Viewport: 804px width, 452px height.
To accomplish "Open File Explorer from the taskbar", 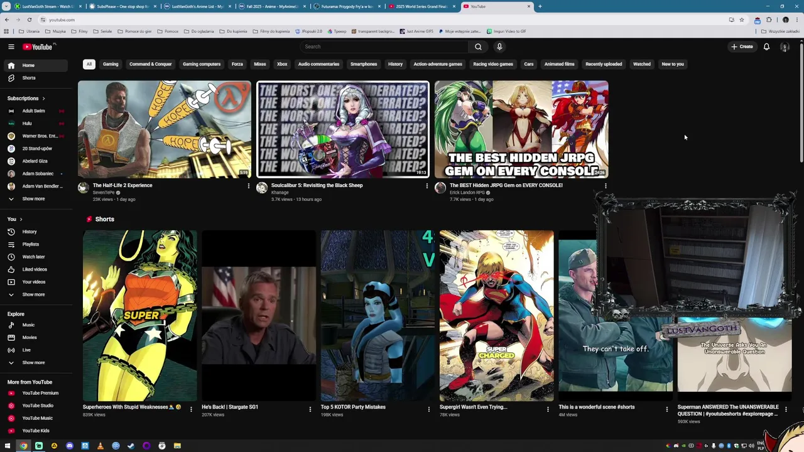I will click(177, 446).
